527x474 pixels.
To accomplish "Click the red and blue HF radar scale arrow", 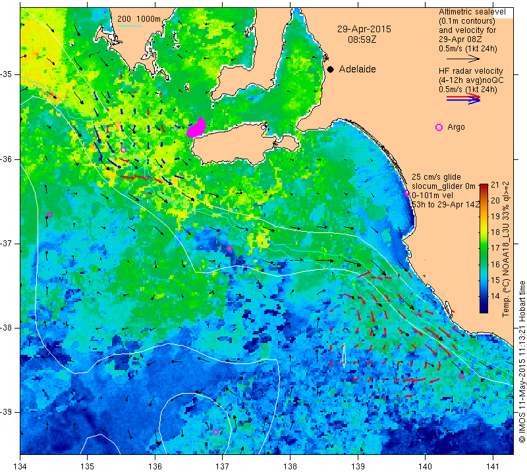I will coord(464,99).
